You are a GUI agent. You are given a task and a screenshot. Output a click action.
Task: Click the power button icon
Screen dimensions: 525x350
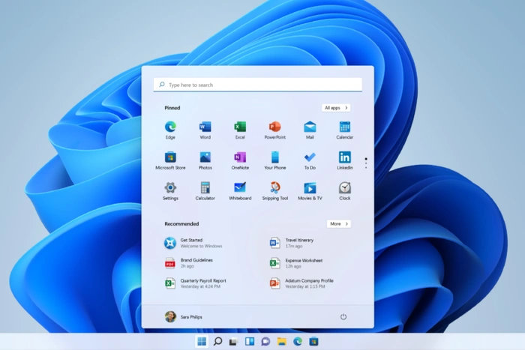[343, 316]
